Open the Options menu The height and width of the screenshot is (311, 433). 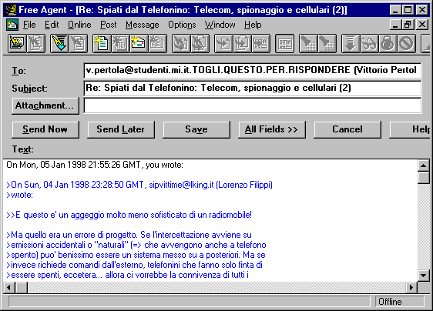[x=182, y=25]
